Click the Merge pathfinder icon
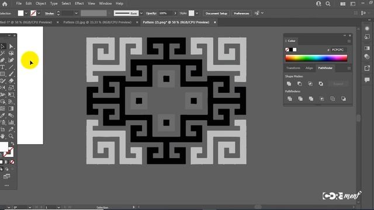Viewport: 374px width, 210px height. 311,99
